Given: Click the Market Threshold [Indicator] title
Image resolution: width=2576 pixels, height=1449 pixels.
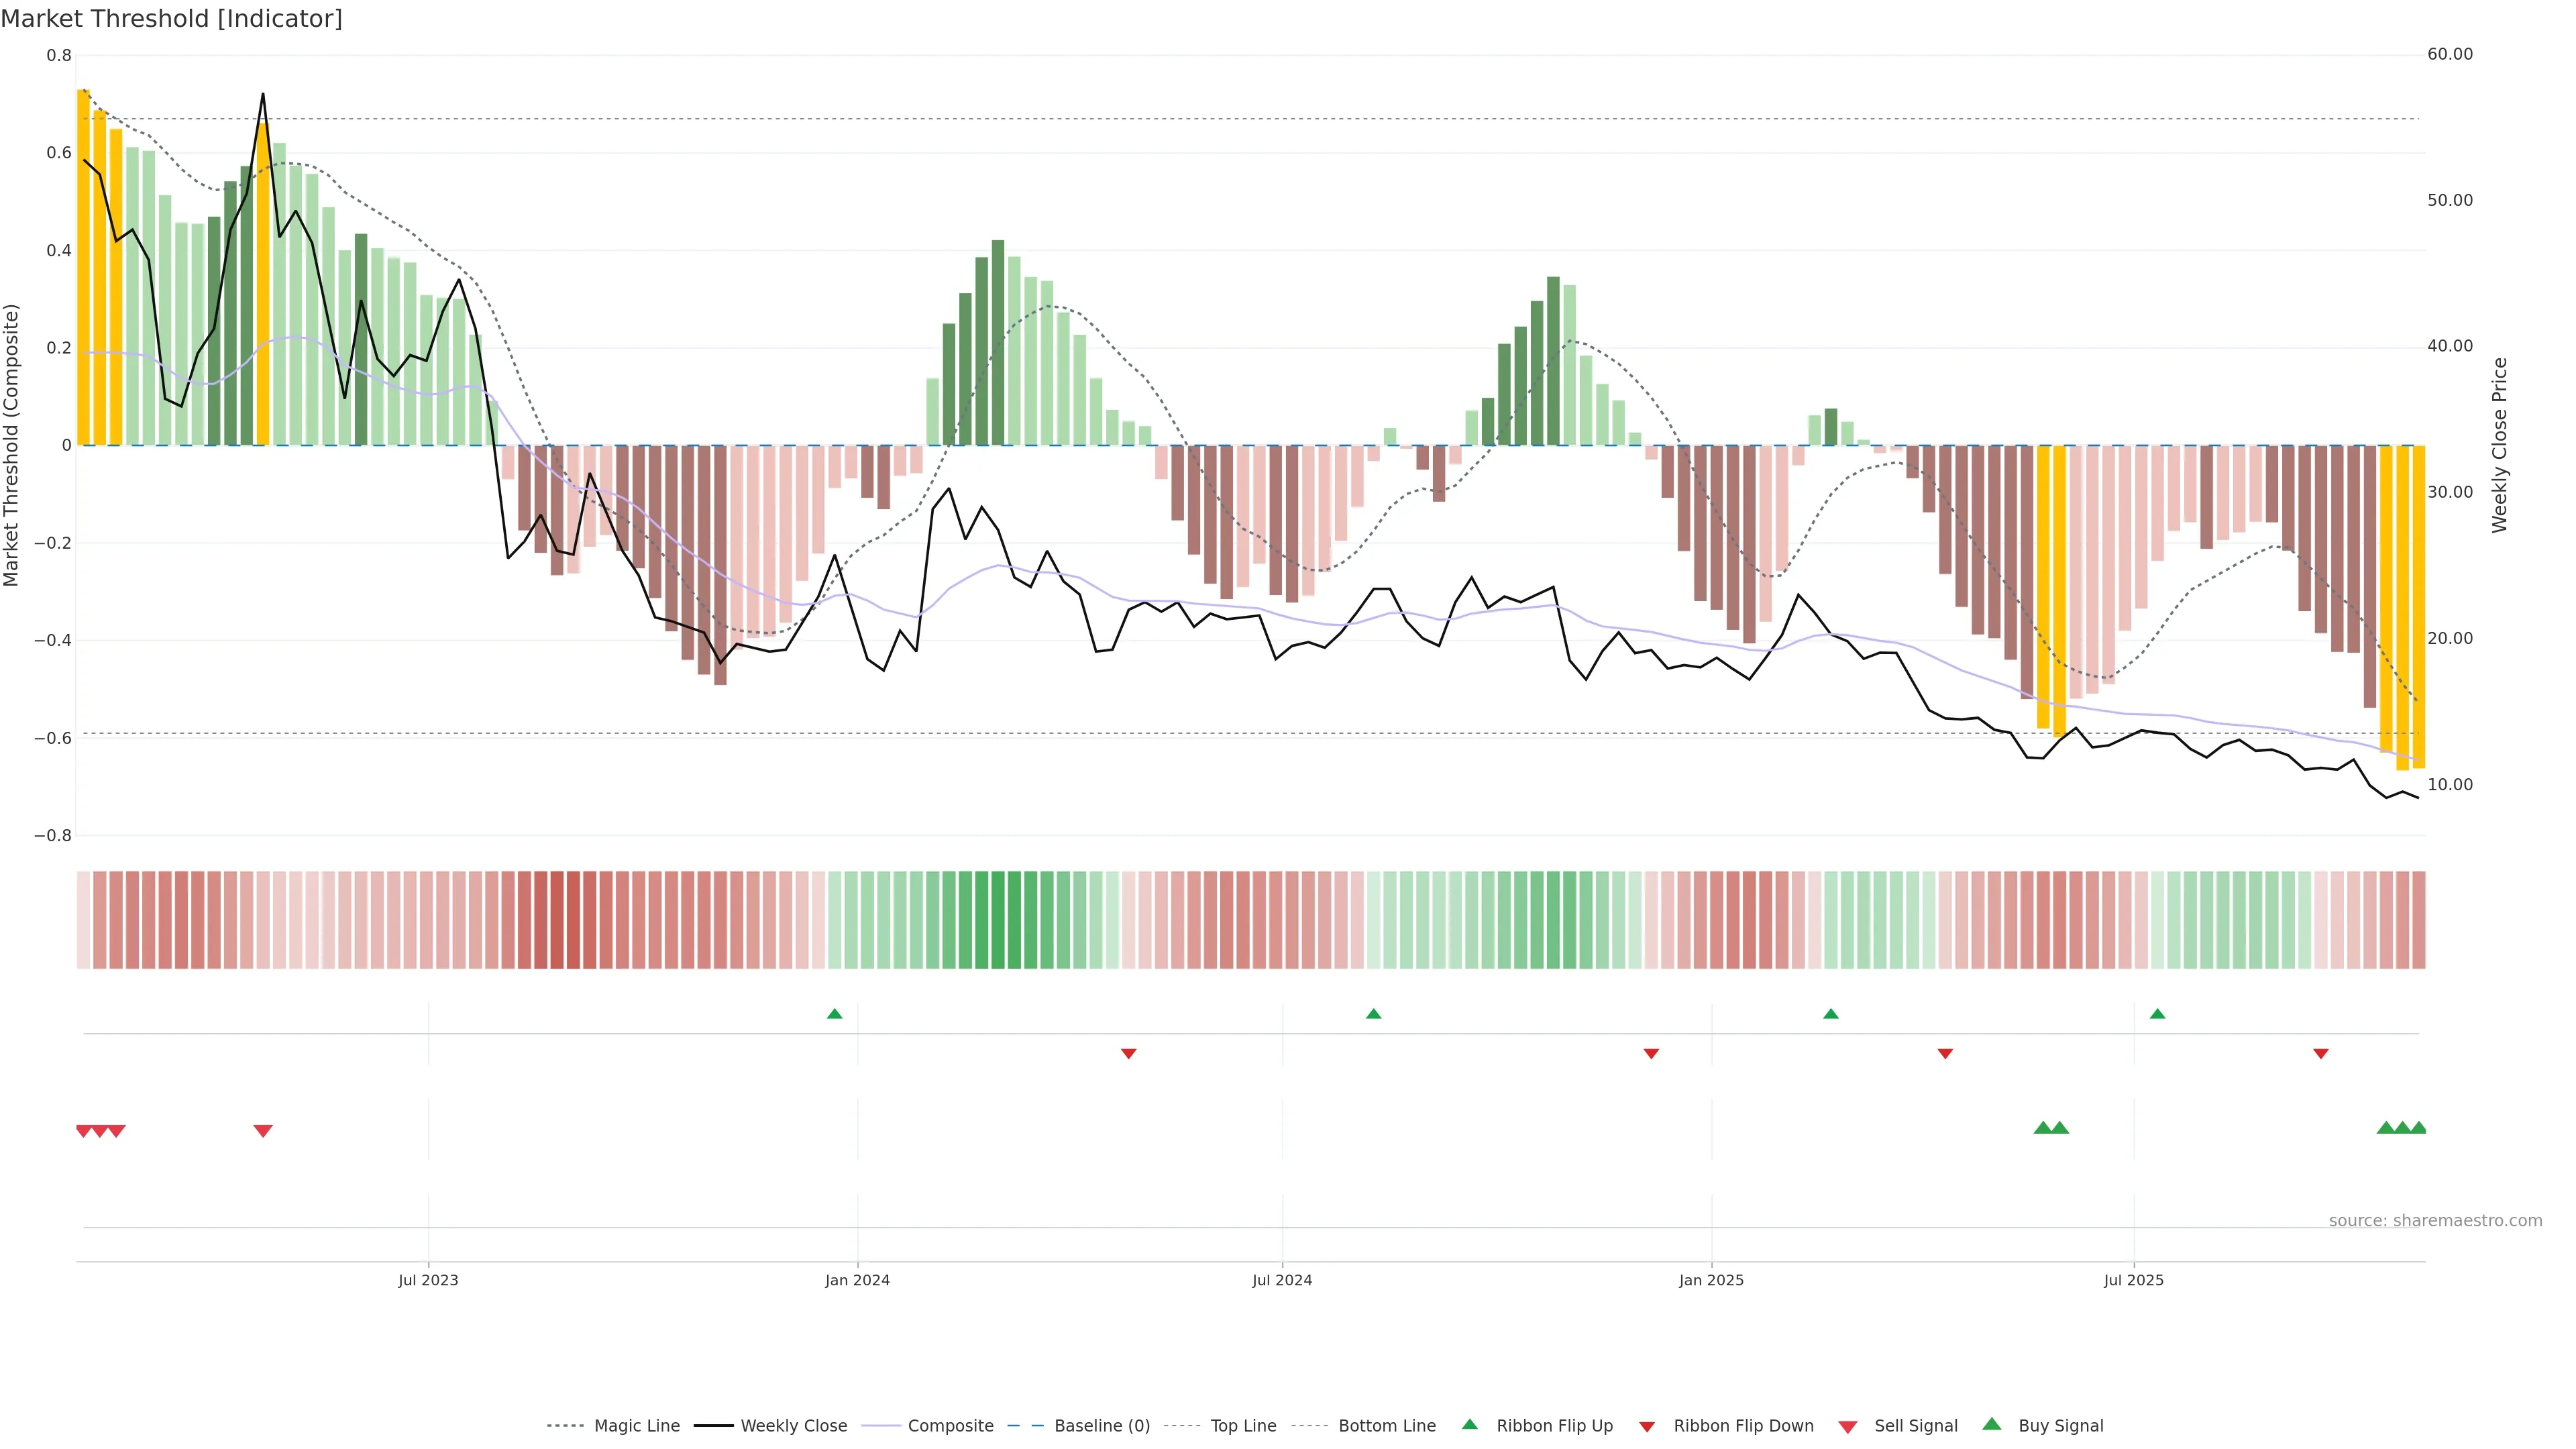Looking at the screenshot, I should [x=171, y=19].
